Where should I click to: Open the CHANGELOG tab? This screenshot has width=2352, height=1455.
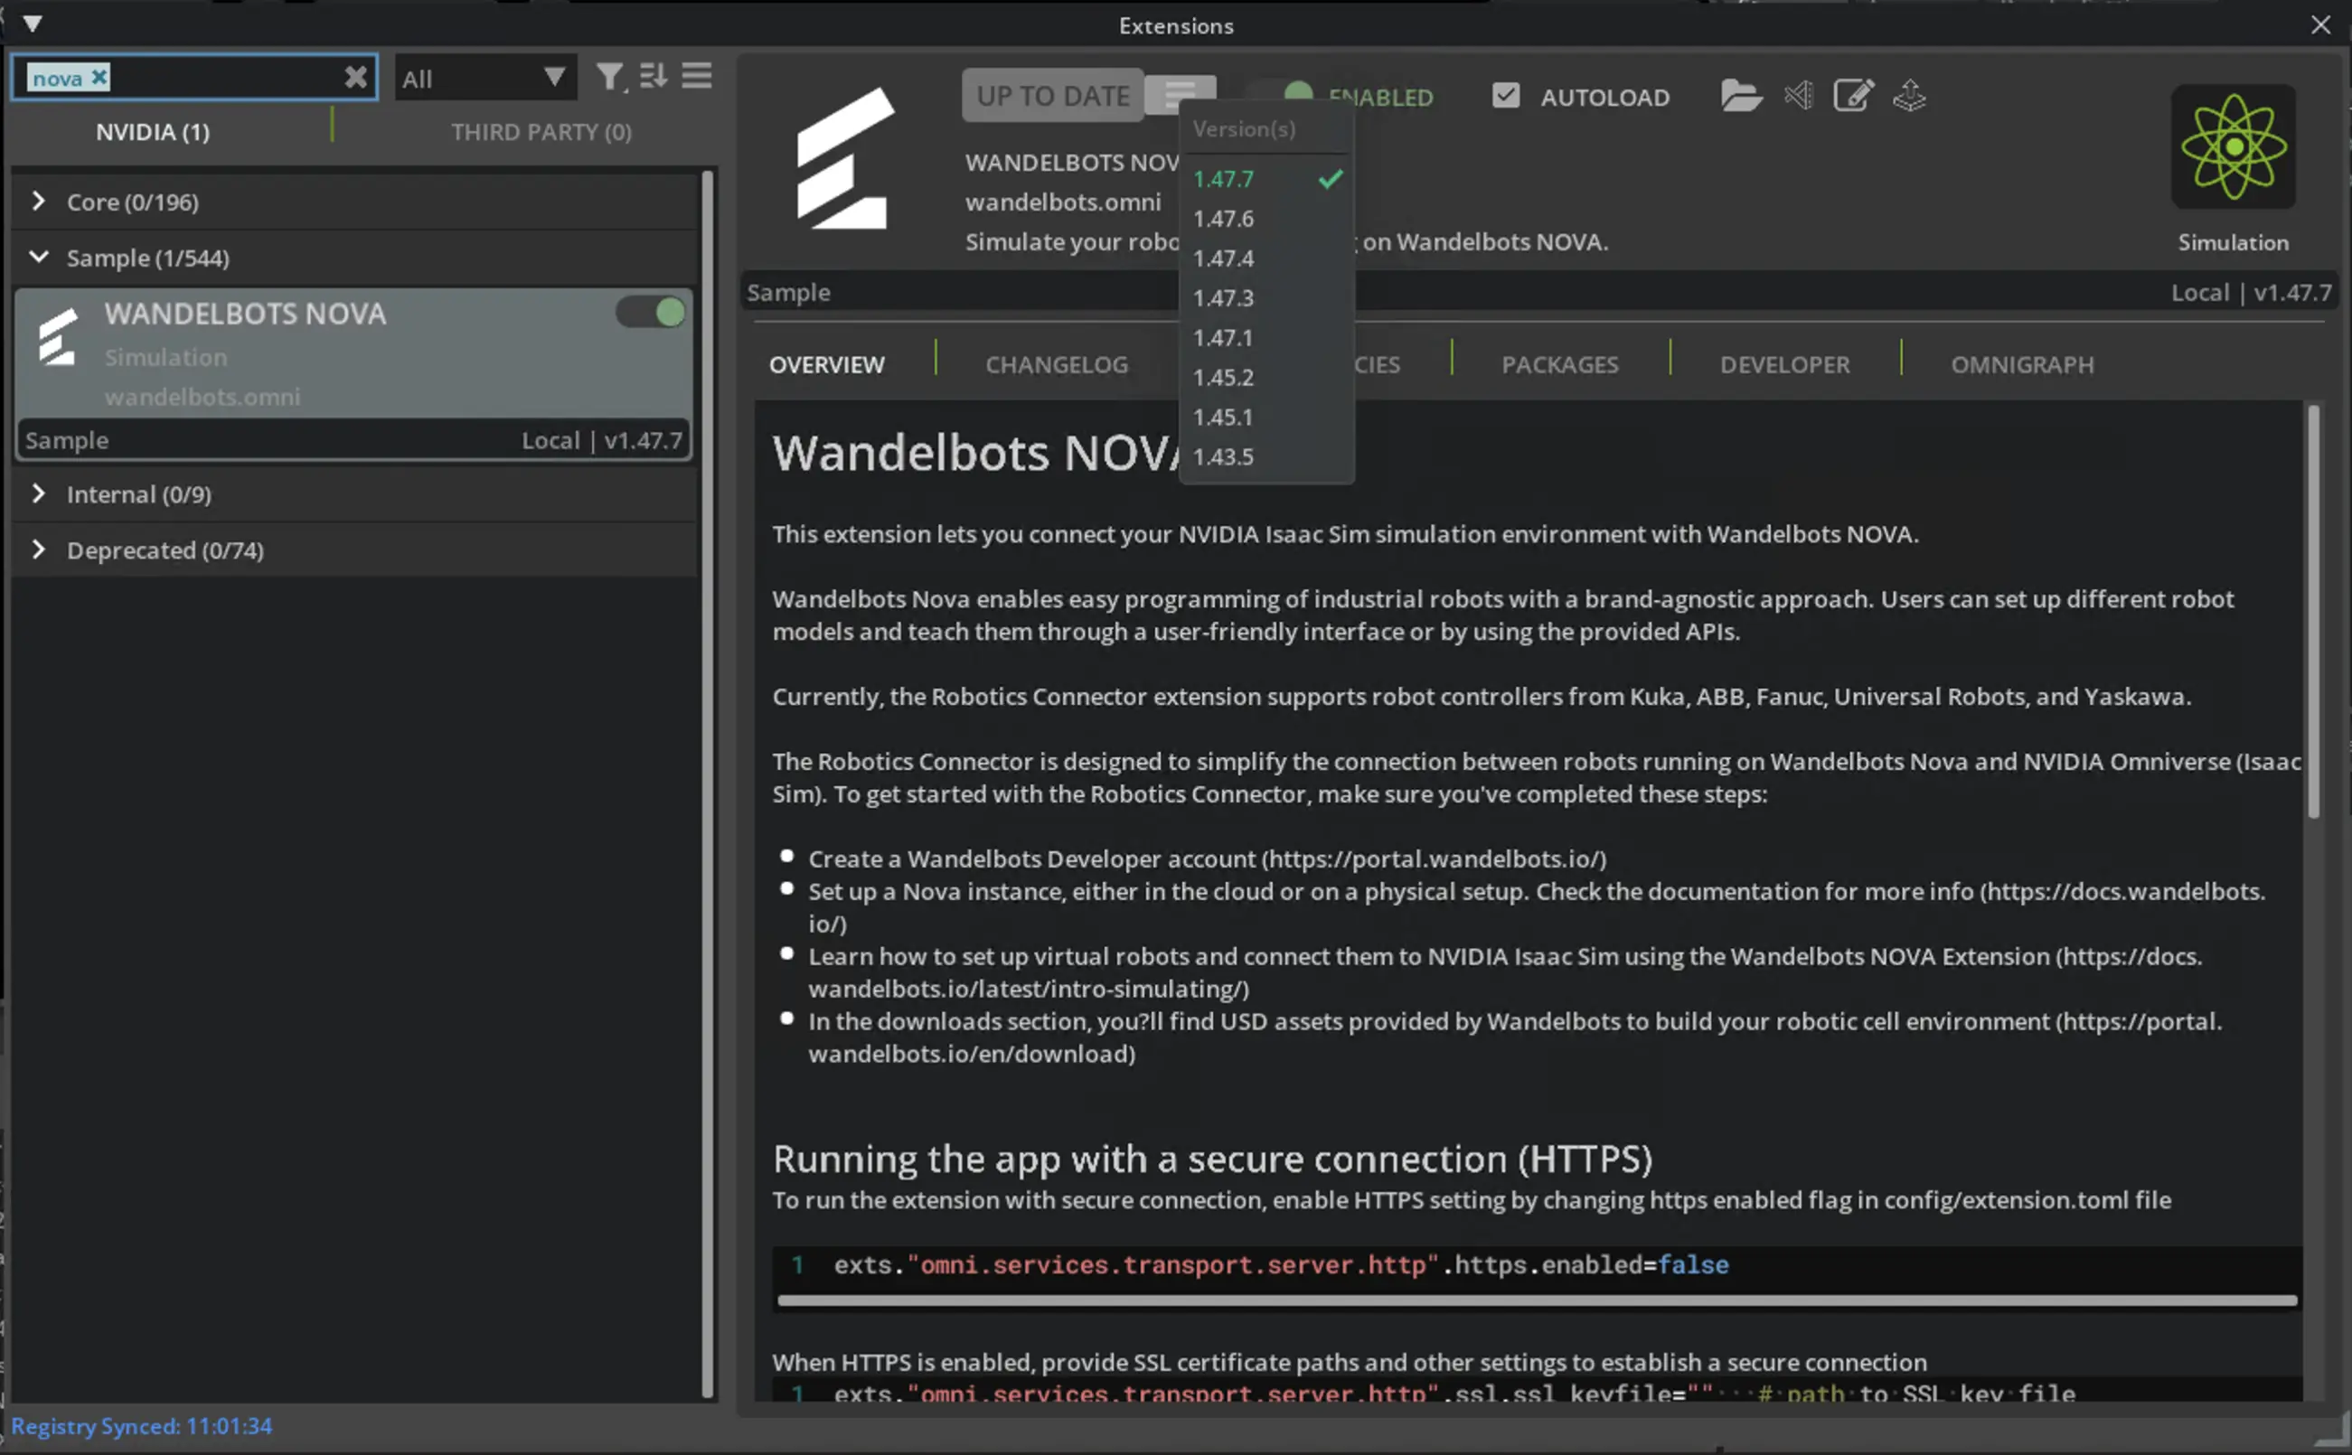pos(1056,363)
